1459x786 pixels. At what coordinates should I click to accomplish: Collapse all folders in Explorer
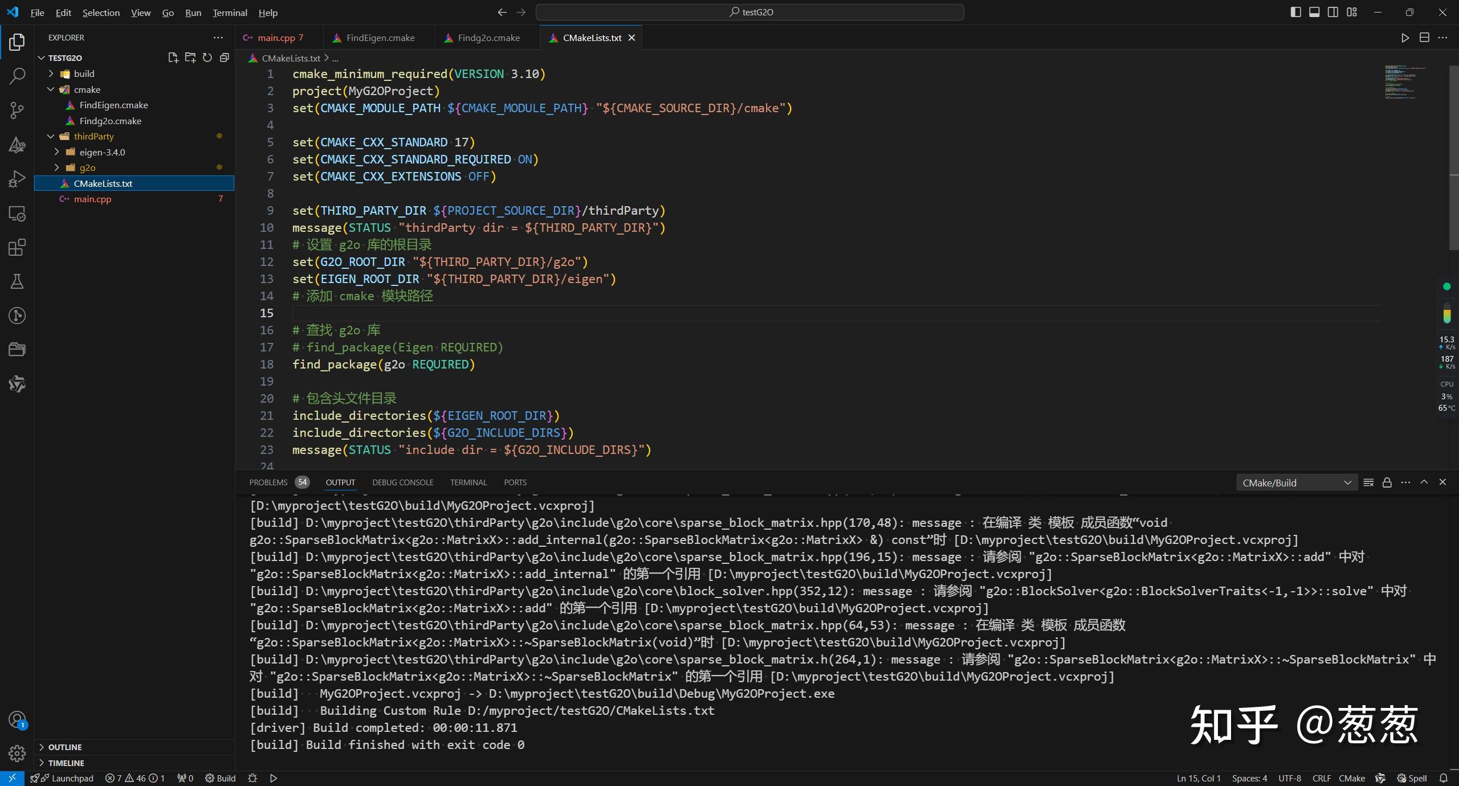click(225, 58)
